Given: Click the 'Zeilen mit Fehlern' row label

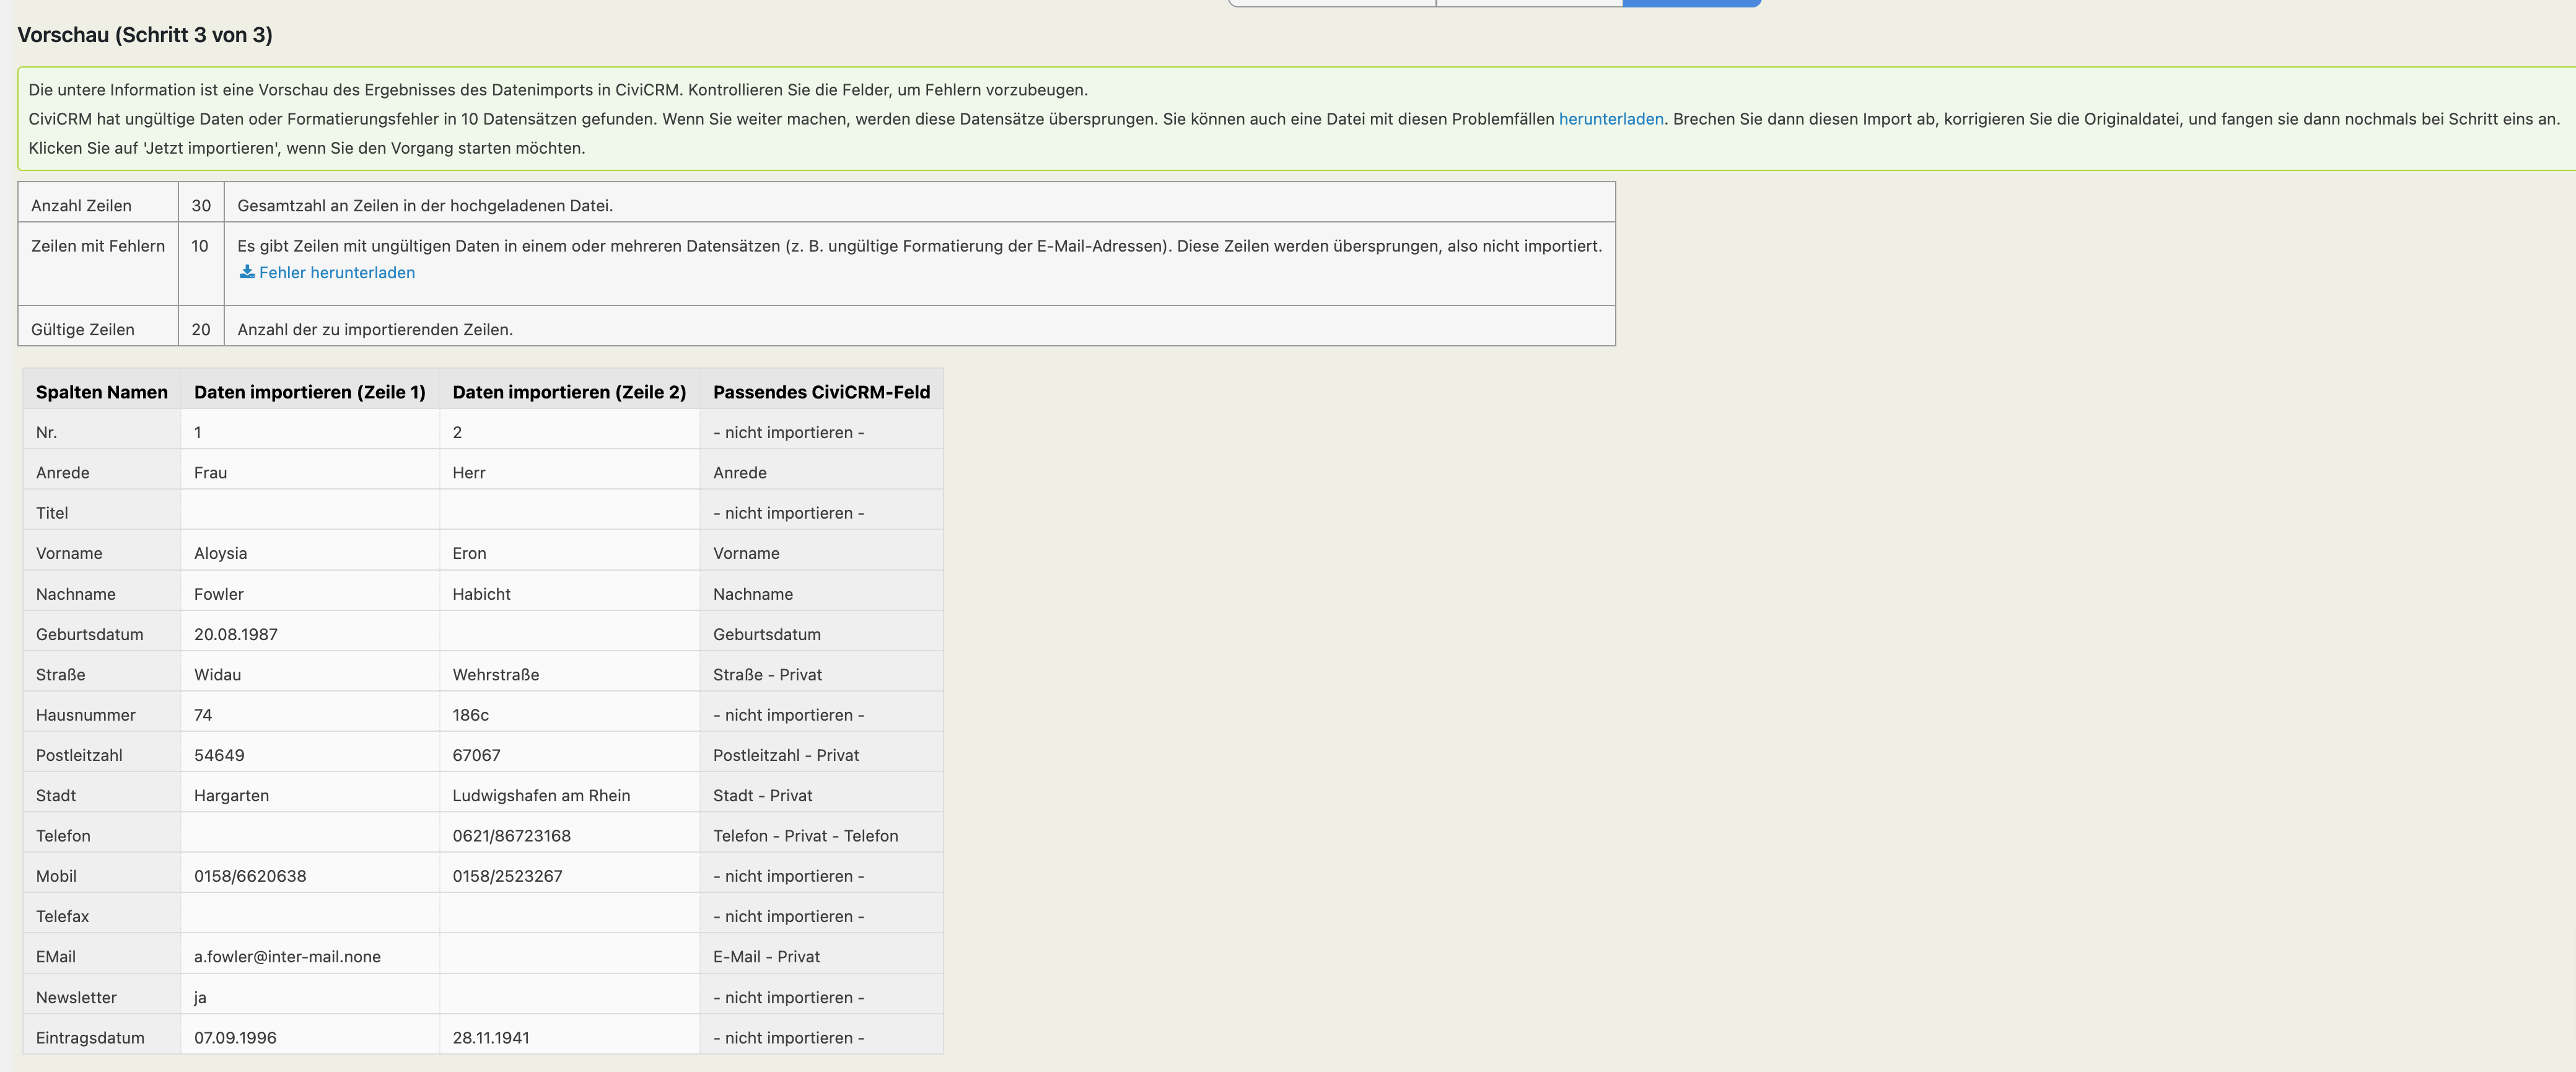Looking at the screenshot, I should pyautogui.click(x=98, y=246).
